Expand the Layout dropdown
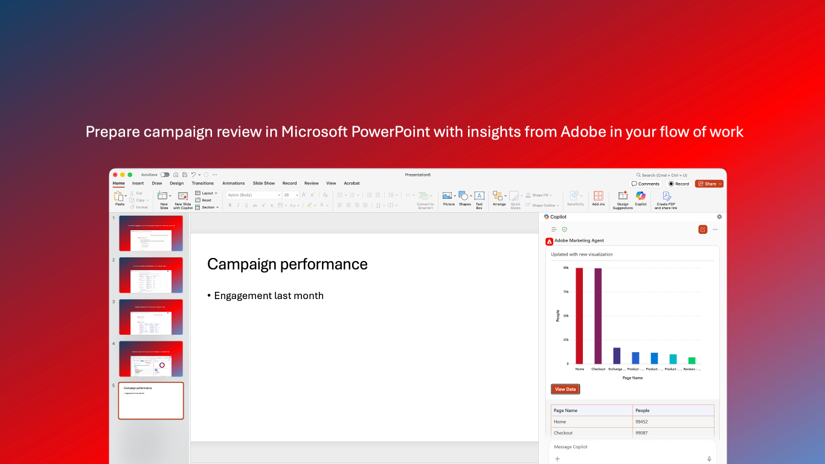 tap(206, 193)
